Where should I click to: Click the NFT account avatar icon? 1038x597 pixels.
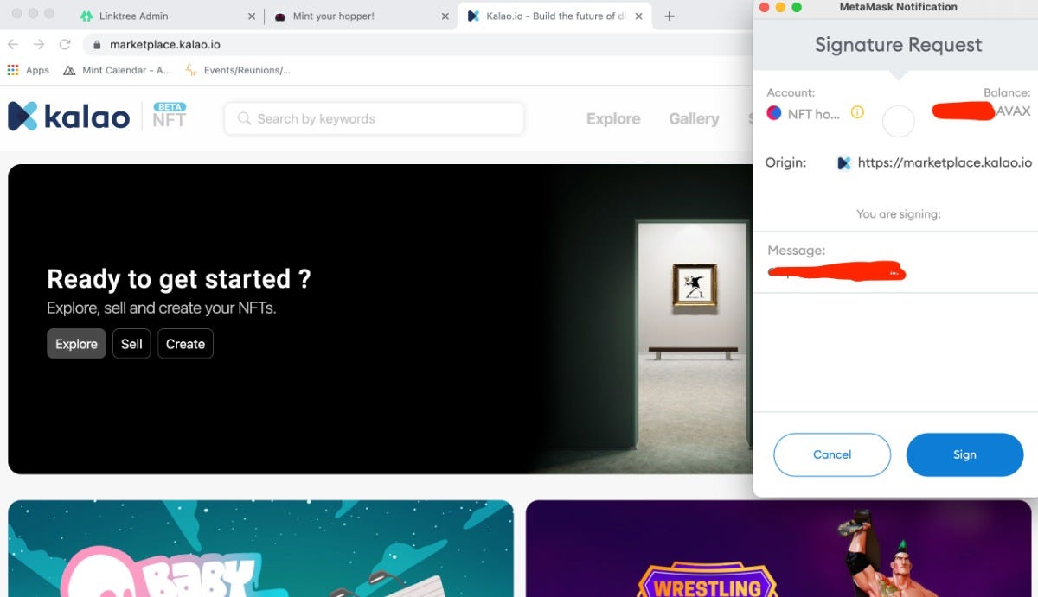point(774,113)
